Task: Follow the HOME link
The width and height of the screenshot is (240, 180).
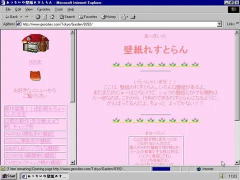Action: click(x=35, y=62)
